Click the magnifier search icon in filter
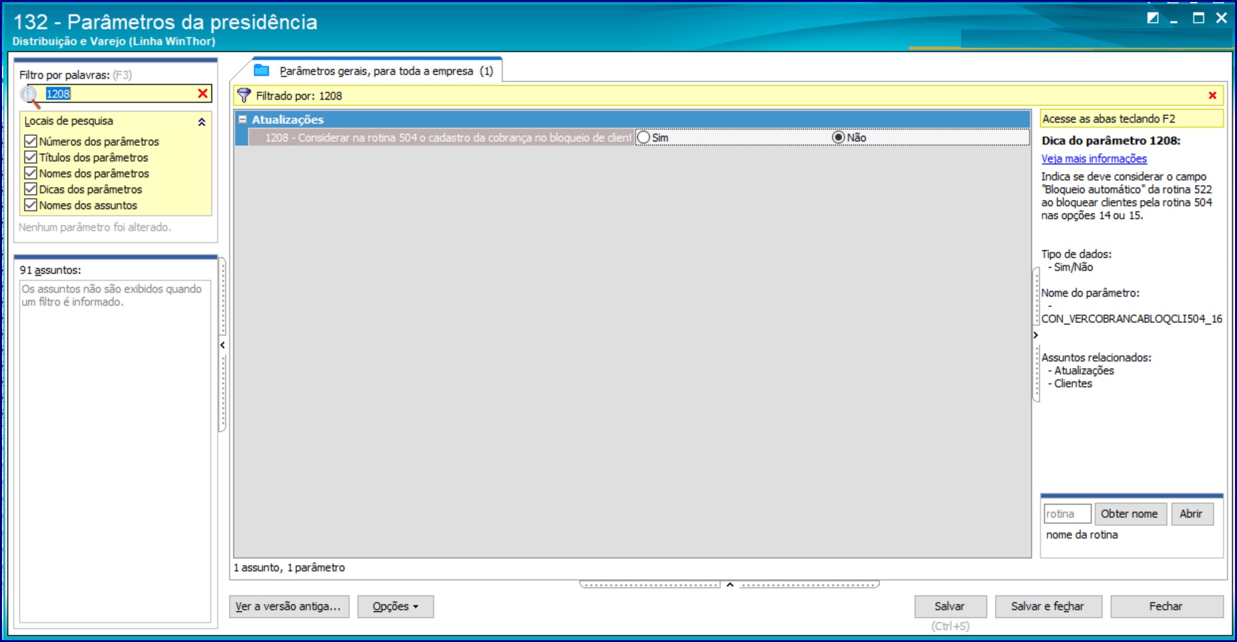The width and height of the screenshot is (1237, 642). pos(30,96)
